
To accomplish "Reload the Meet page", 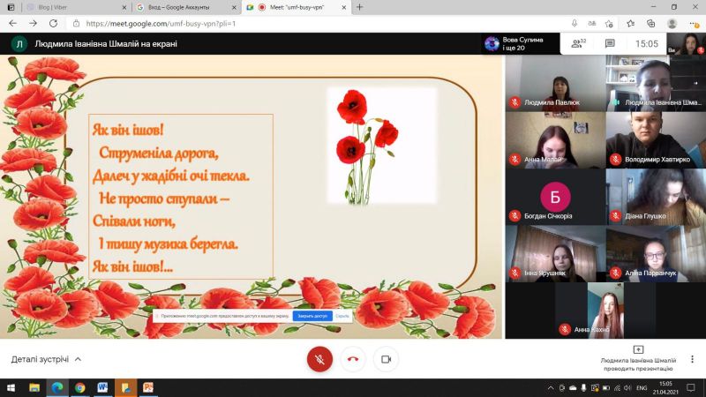I will click(53, 24).
